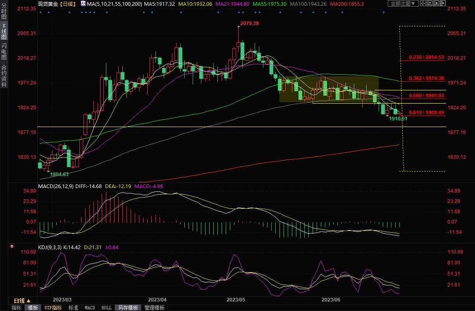Click the MA indicator chart icon
The width and height of the screenshot is (475, 311).
pyautogui.click(x=83, y=3)
